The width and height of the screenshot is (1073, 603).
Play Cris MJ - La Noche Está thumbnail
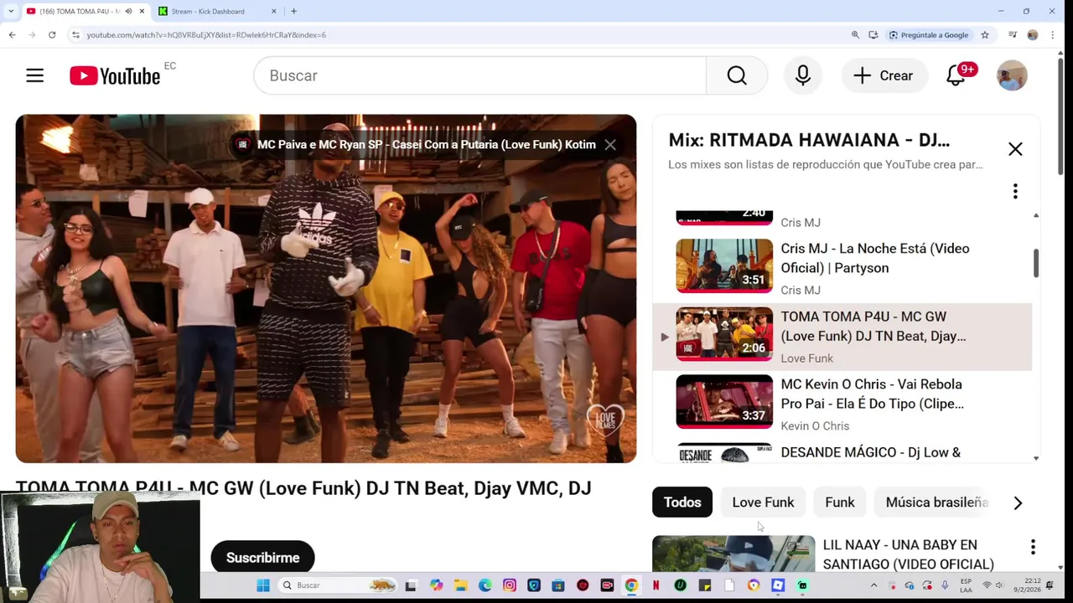724,265
